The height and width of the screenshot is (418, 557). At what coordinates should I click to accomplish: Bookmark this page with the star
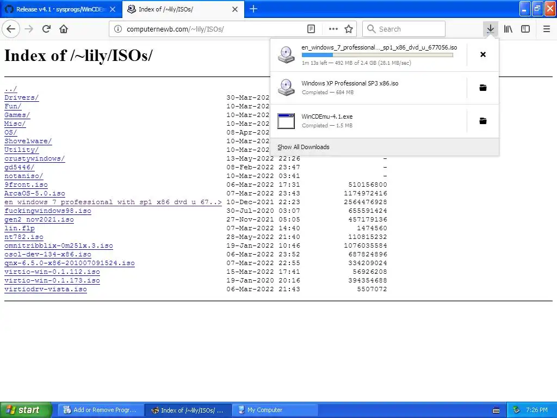[x=349, y=29]
